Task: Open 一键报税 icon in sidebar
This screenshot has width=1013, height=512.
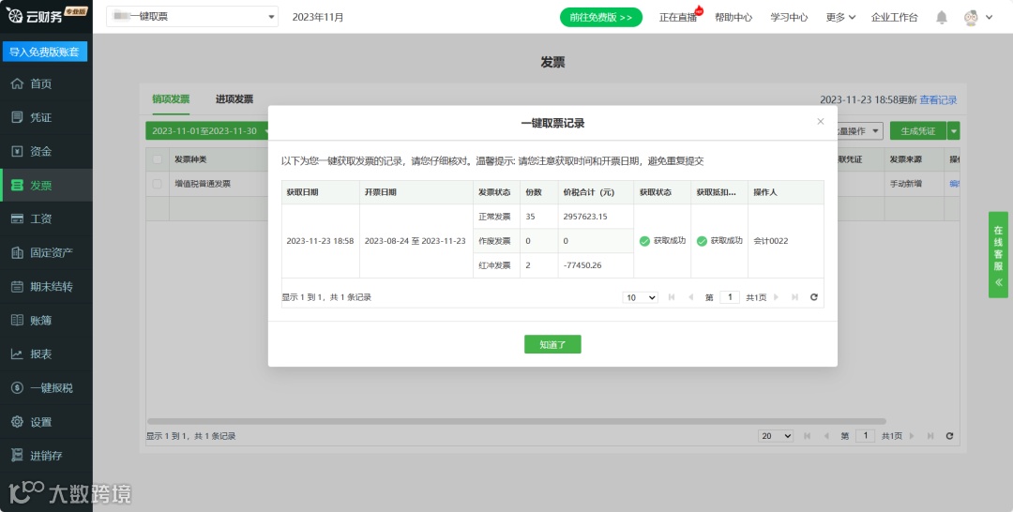Action: (x=18, y=387)
